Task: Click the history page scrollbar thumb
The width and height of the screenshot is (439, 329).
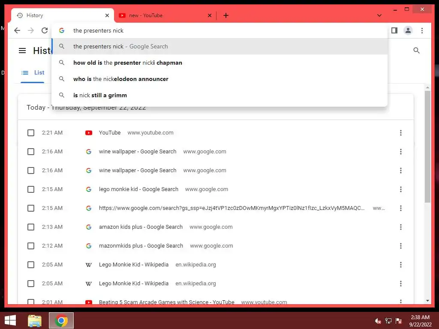Action: 427,147
